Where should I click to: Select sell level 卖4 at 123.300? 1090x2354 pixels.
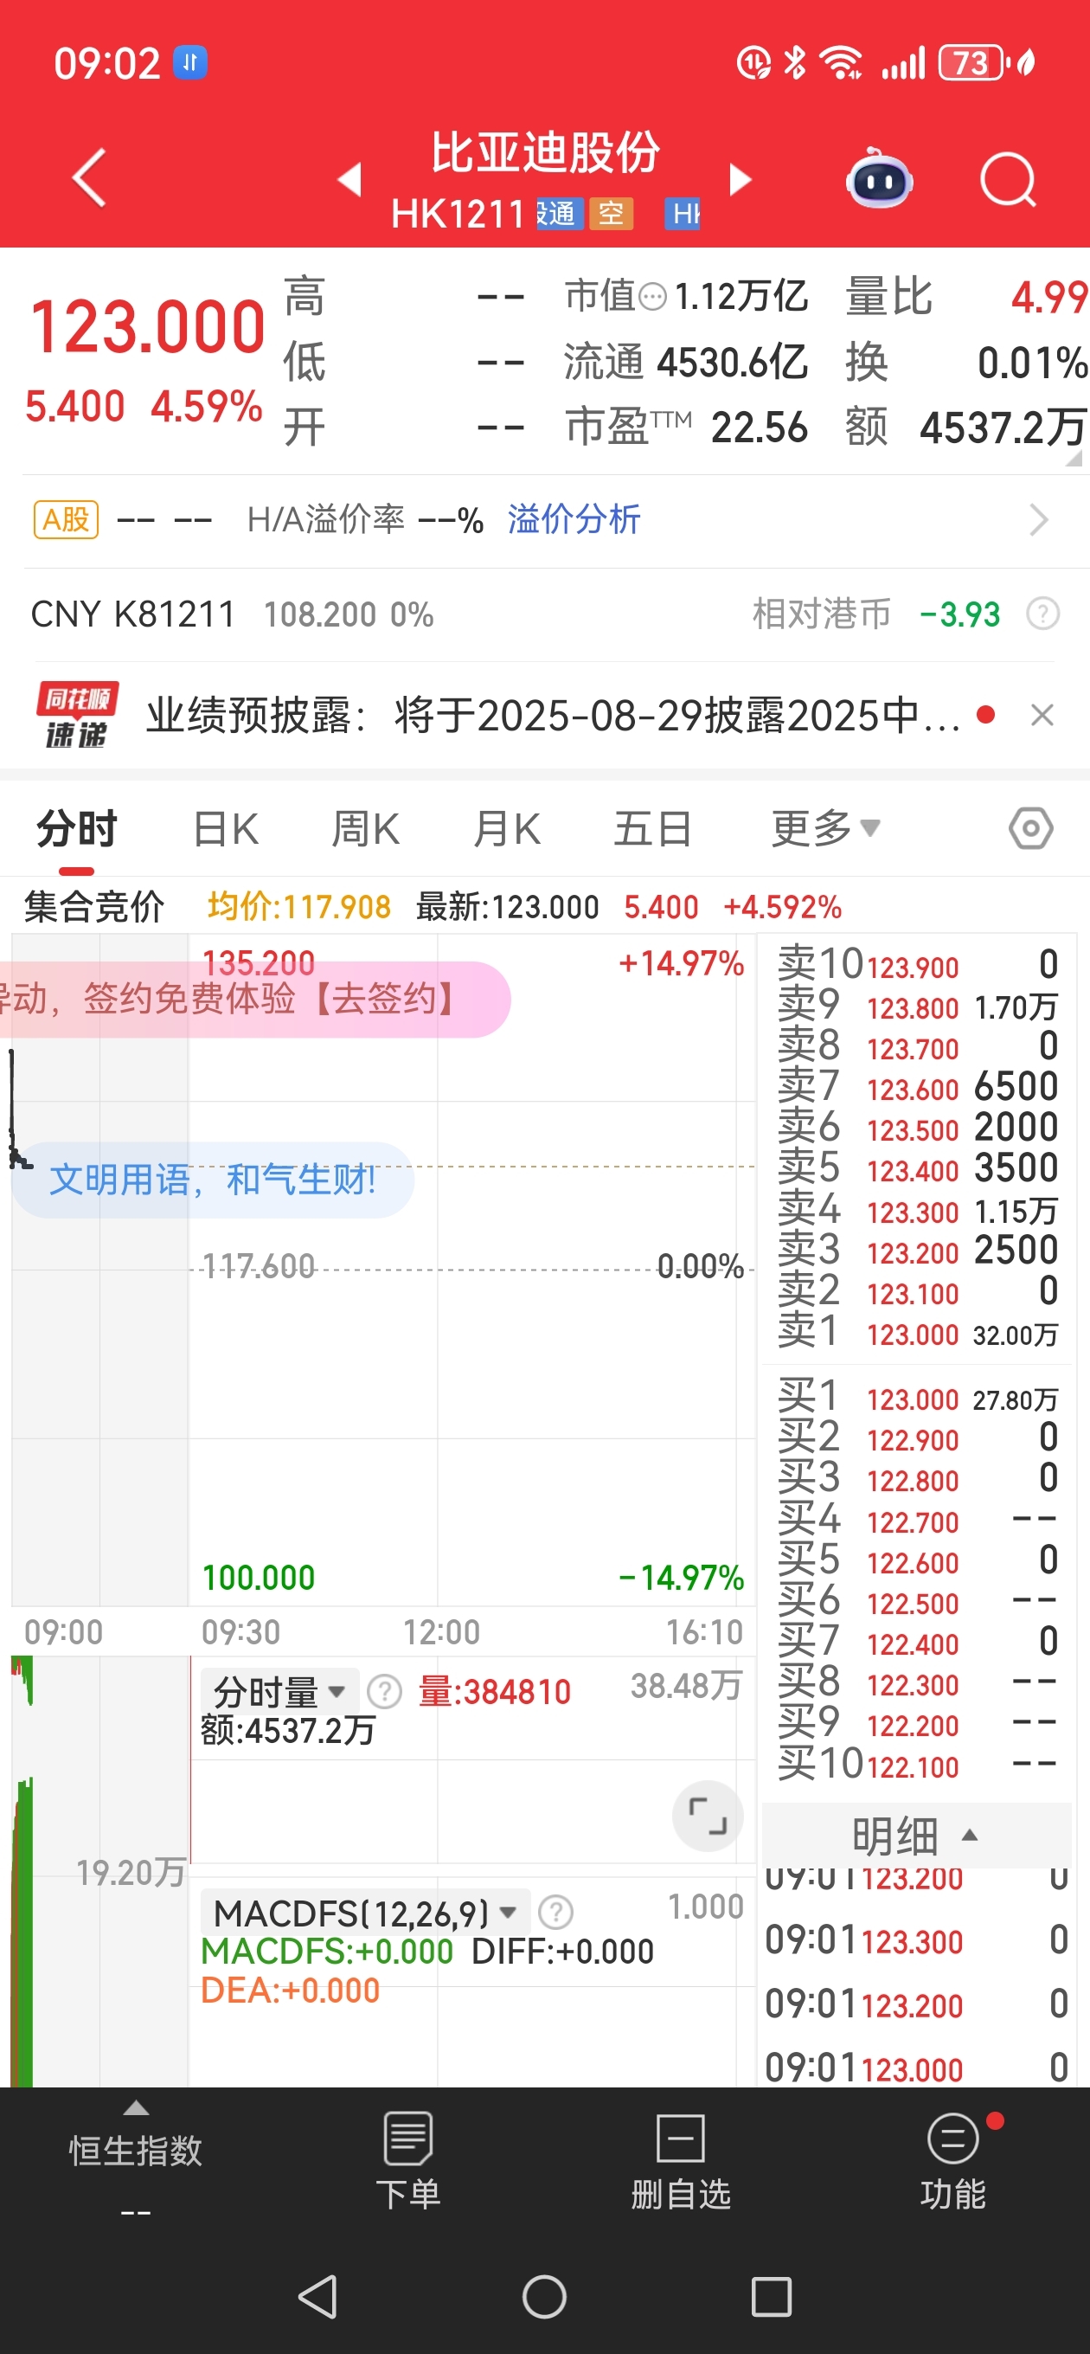[917, 1211]
